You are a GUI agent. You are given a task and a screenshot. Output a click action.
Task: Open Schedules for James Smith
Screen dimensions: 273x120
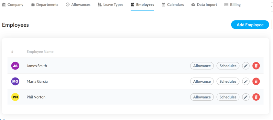228,66
